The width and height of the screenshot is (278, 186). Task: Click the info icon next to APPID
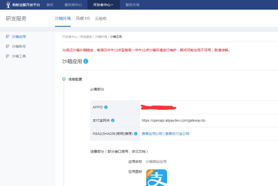point(106,107)
